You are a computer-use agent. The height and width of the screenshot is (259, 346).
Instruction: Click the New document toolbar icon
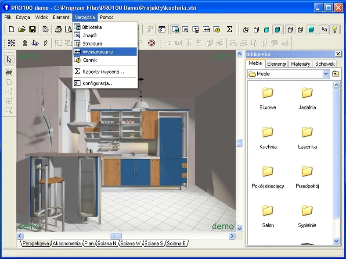pyautogui.click(x=11, y=29)
